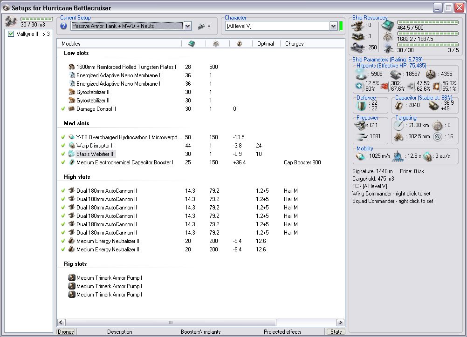Open the Boosters\Implants tab
The image size is (467, 337).
coord(201,332)
